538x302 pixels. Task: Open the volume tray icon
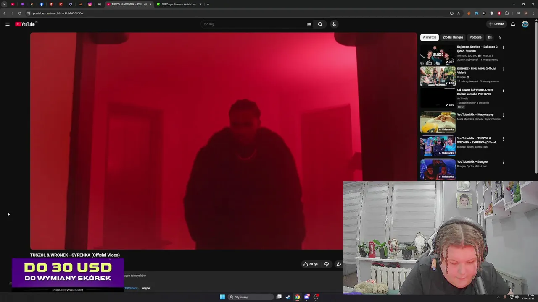click(x=517, y=297)
